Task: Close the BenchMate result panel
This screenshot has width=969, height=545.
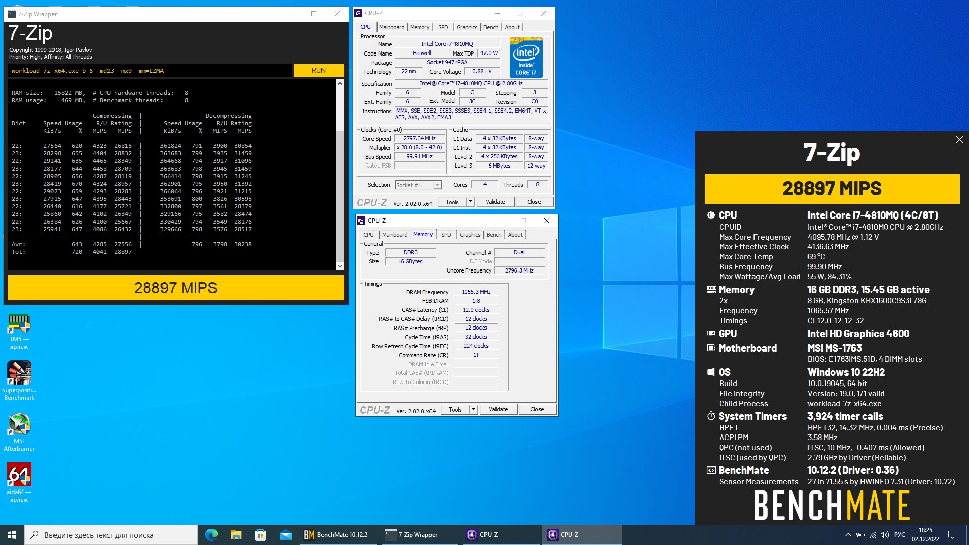Action: click(959, 140)
